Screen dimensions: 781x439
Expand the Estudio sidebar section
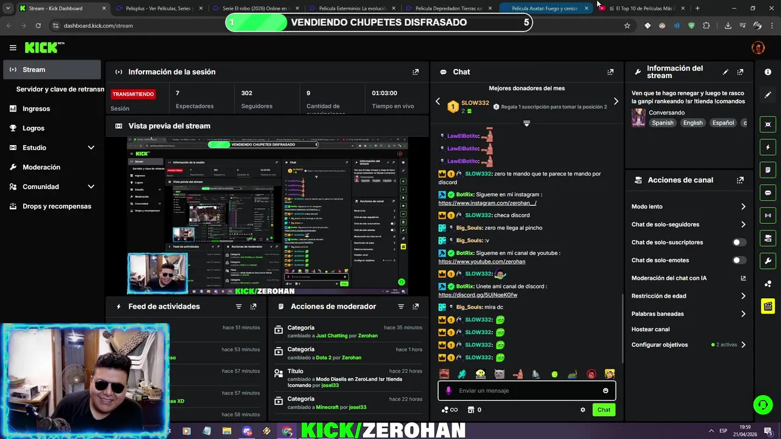[x=91, y=148]
